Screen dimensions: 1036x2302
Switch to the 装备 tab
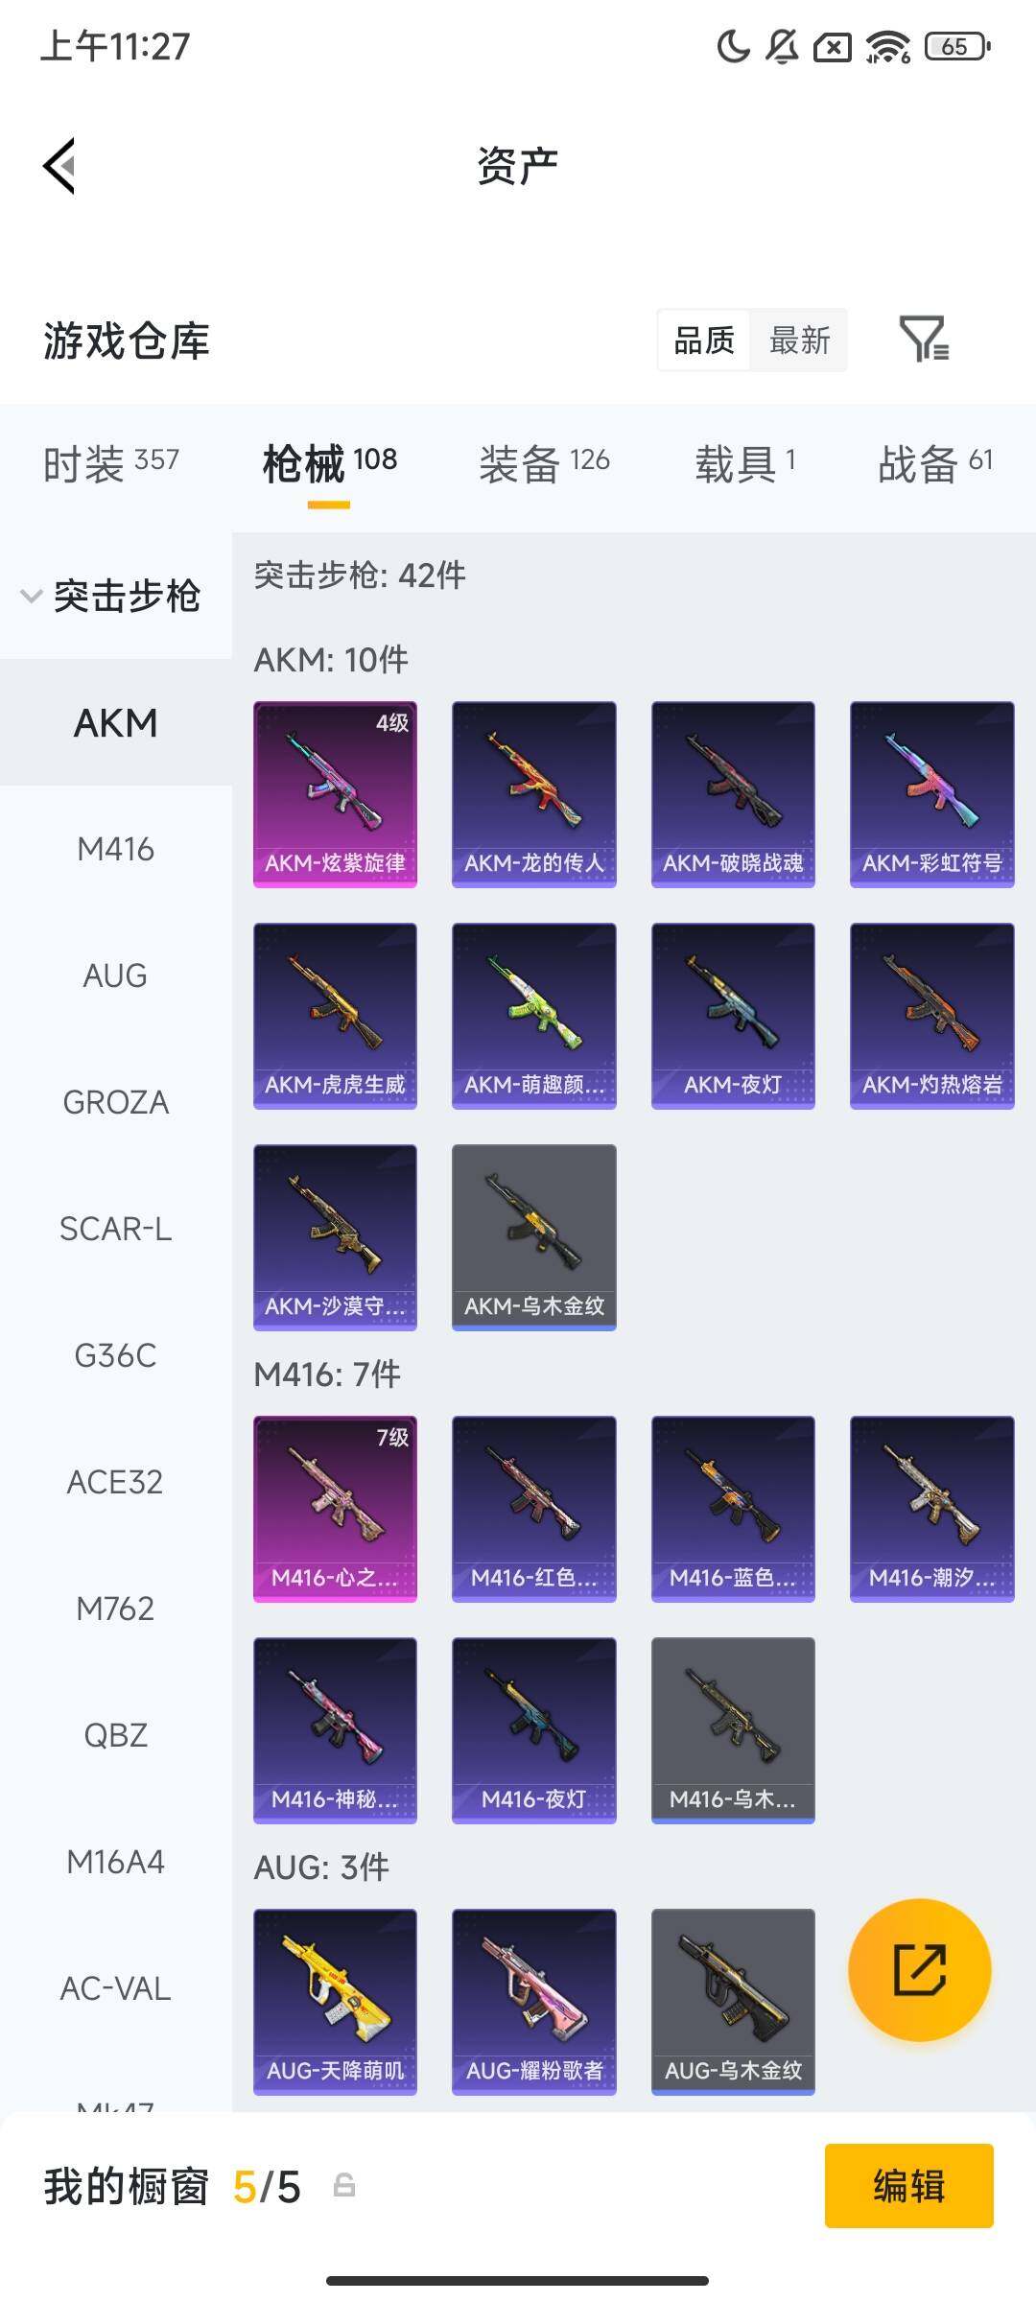point(544,464)
